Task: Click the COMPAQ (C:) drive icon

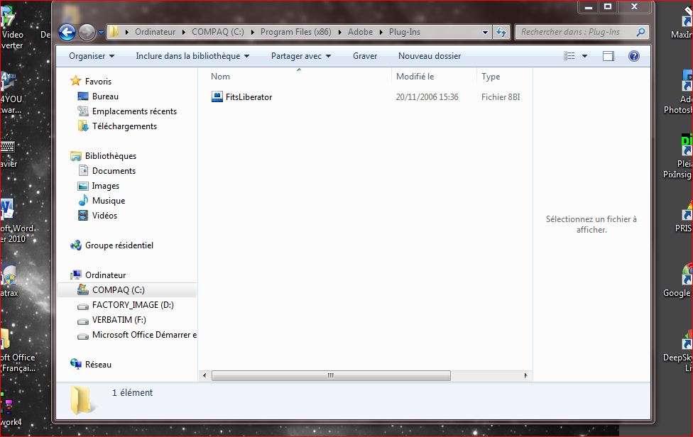Action: click(83, 289)
